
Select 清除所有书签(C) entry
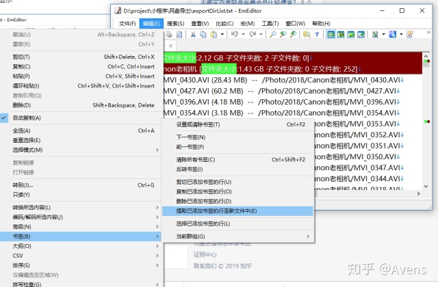click(238, 160)
